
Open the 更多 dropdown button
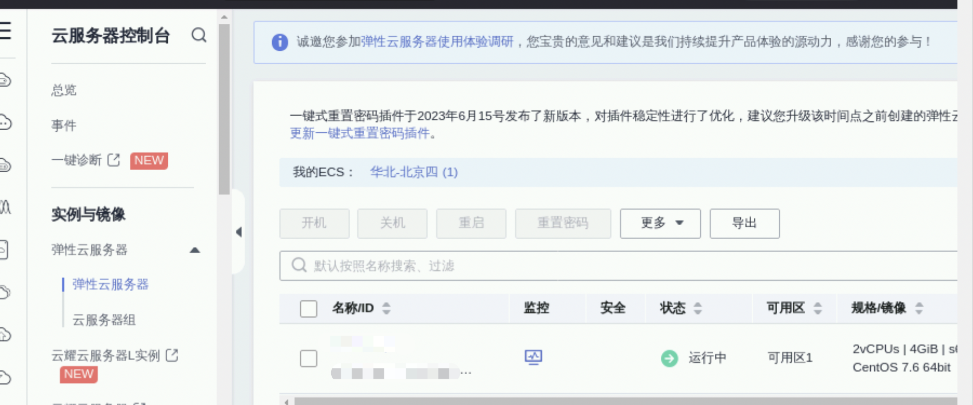click(660, 224)
